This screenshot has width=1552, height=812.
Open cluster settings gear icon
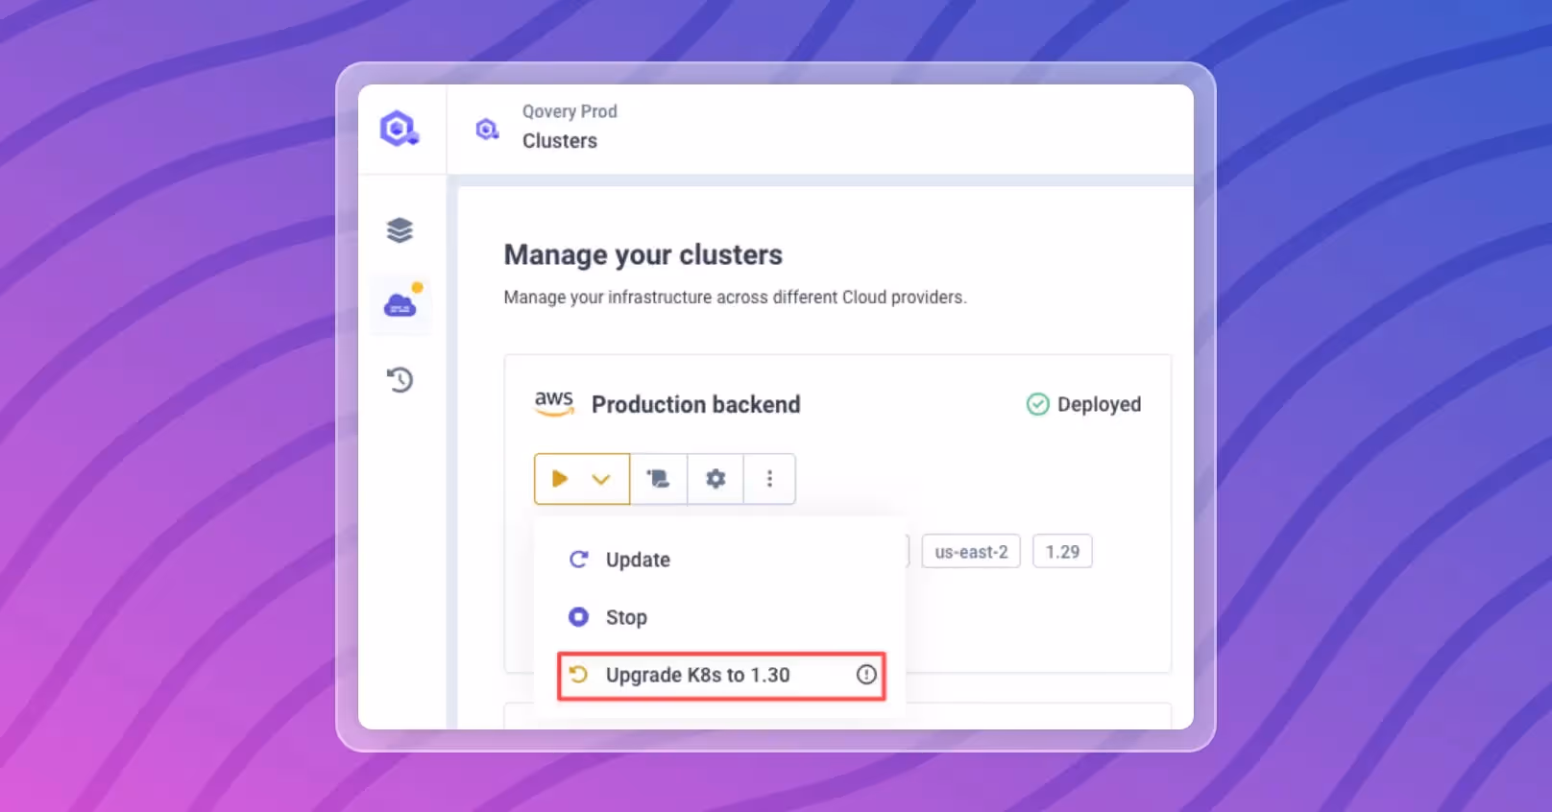[x=715, y=478]
